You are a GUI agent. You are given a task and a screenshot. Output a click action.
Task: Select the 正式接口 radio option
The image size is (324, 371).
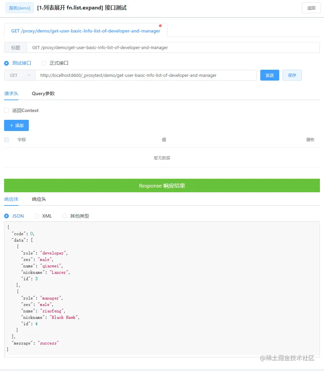(43, 63)
